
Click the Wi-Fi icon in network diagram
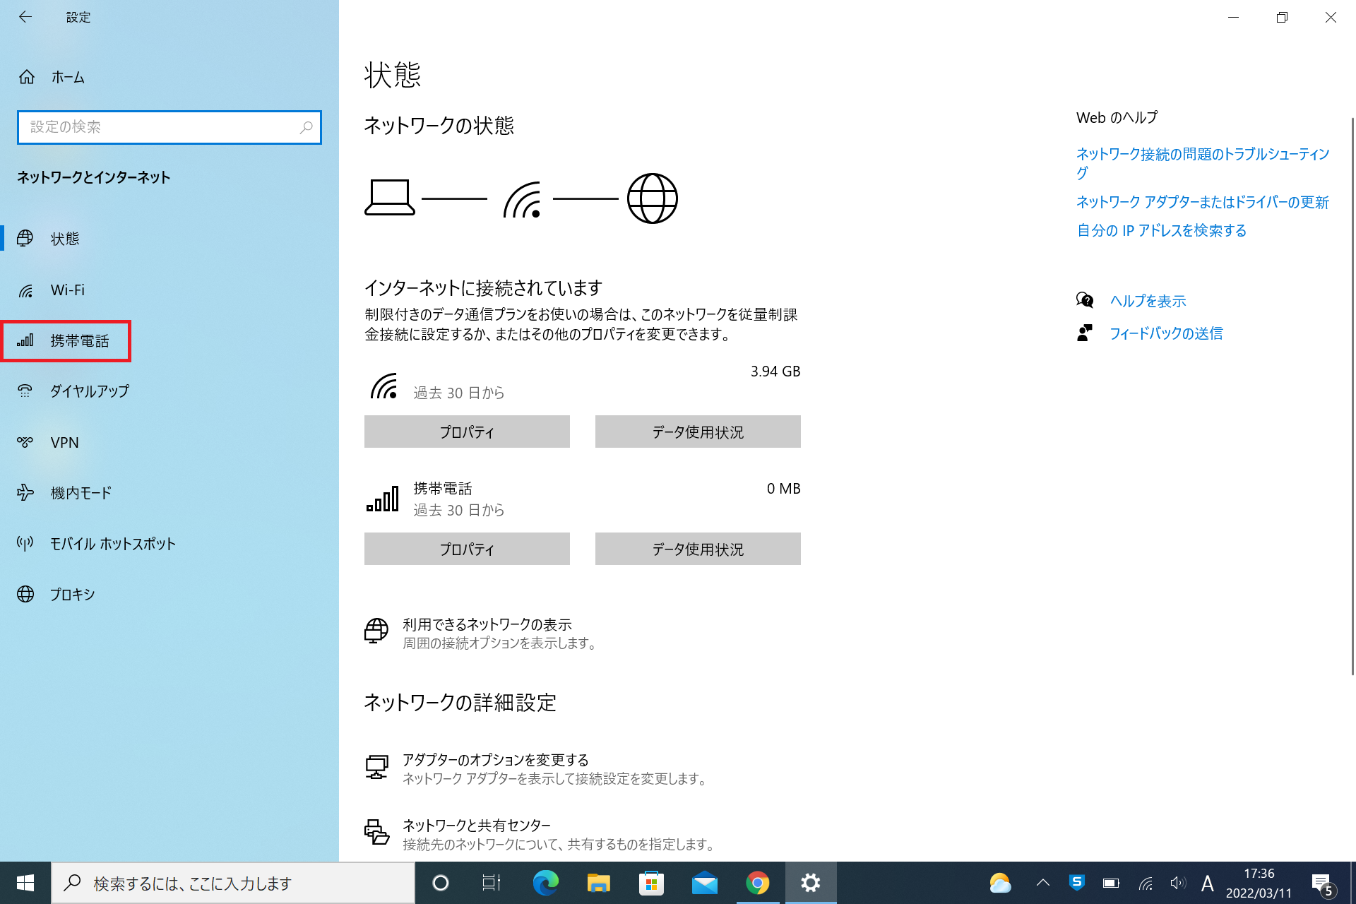tap(523, 199)
